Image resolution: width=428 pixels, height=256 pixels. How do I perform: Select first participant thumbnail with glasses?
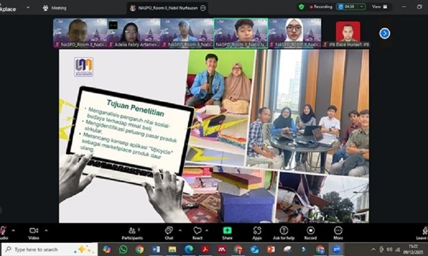tap(80, 33)
